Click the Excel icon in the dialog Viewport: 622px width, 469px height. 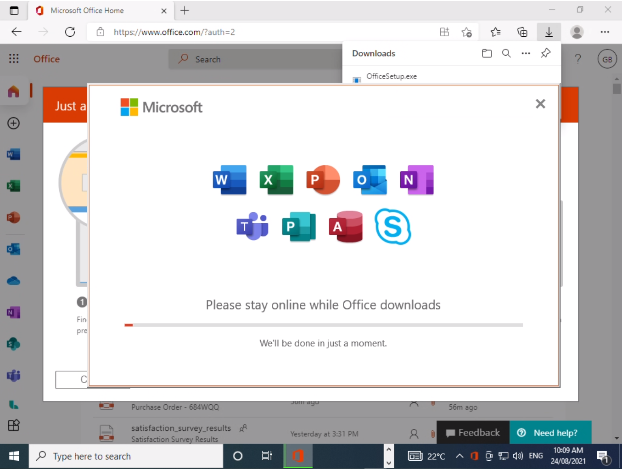click(276, 180)
